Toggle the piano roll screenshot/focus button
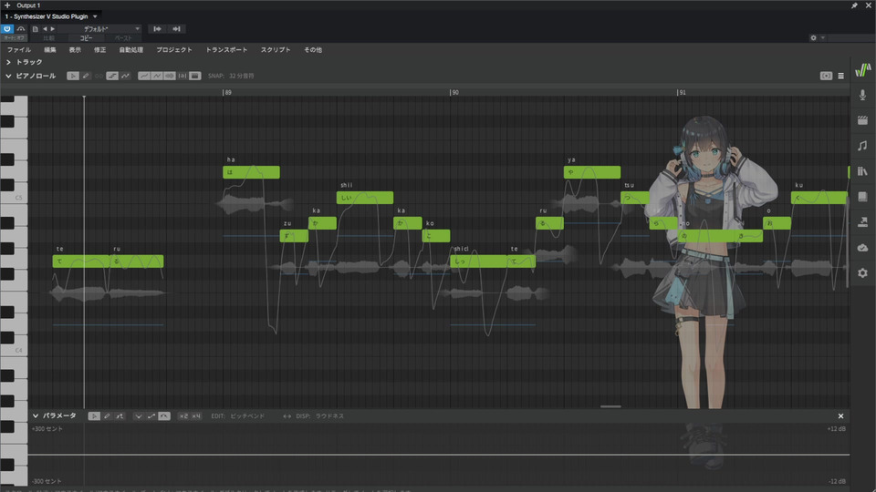Image resolution: width=876 pixels, height=492 pixels. point(826,76)
